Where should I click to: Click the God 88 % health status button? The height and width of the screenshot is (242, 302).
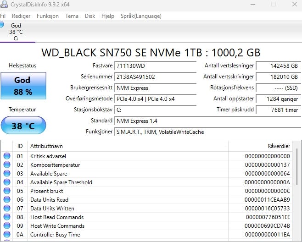click(23, 86)
